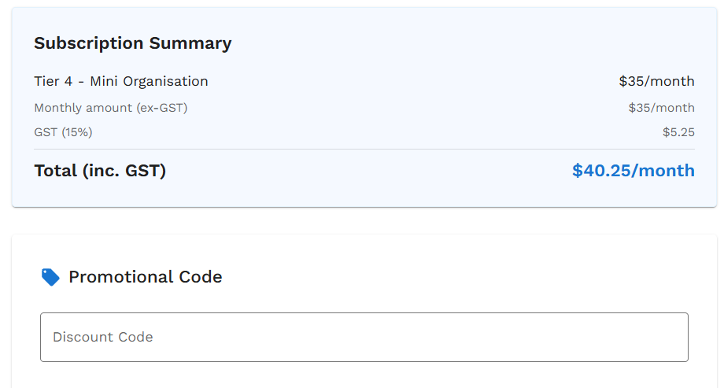This screenshot has height=388, width=724.
Task: Click the Total (inc. GST) label
Action: coord(100,171)
